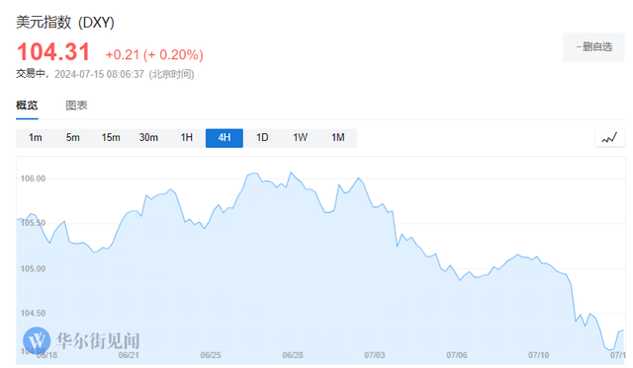Image resolution: width=633 pixels, height=368 pixels.
Task: Click the 07/10 date marker on axis
Action: pos(538,355)
